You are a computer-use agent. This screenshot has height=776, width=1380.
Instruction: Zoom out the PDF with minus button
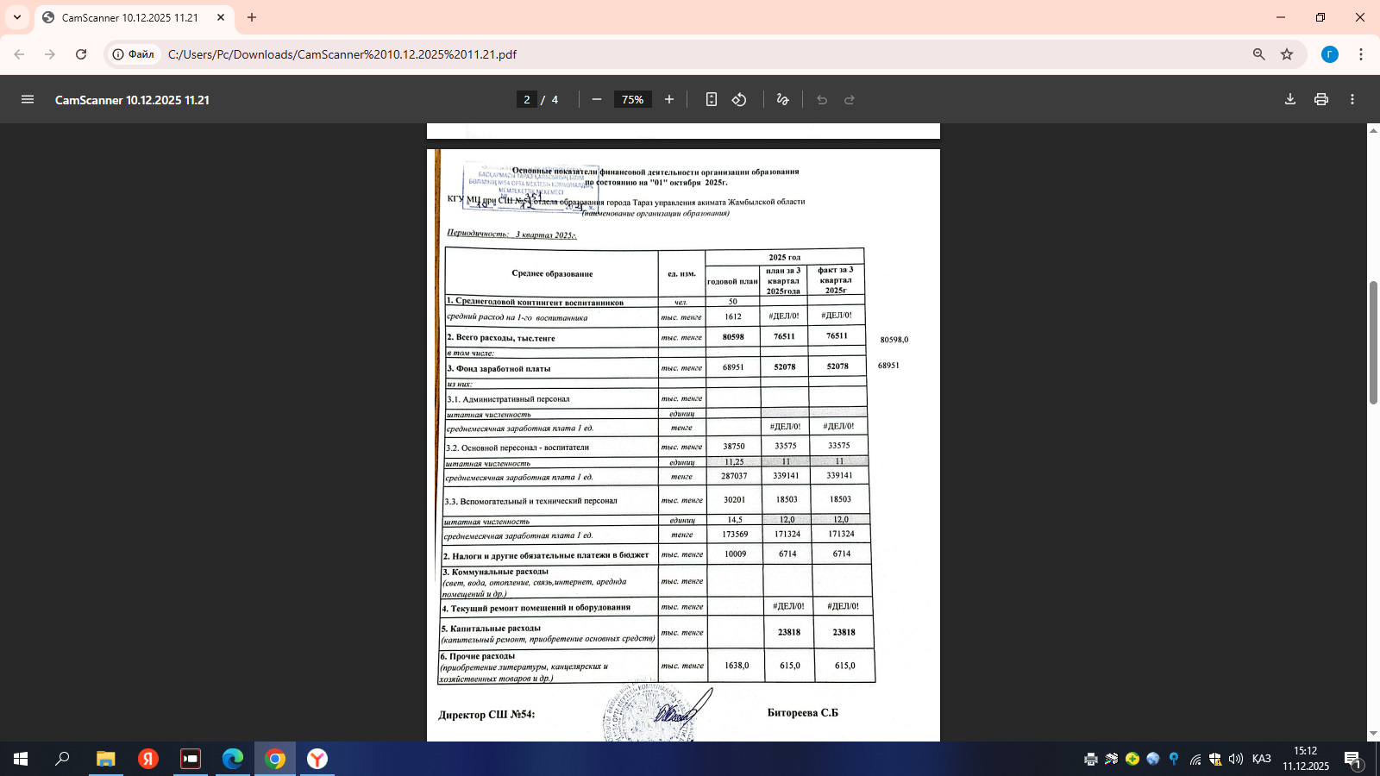click(x=596, y=99)
